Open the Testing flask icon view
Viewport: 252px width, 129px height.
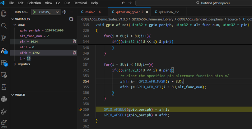4,87
